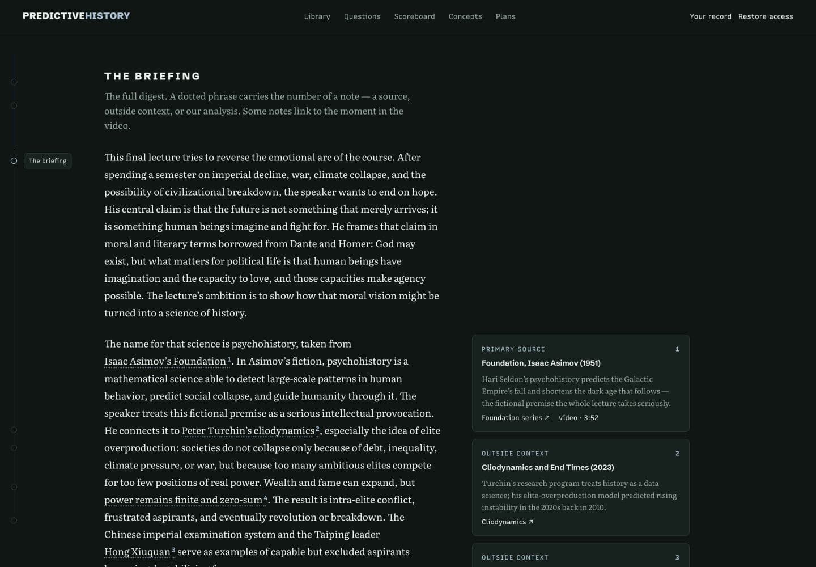
Task: Open the Library nav item
Action: 317,16
